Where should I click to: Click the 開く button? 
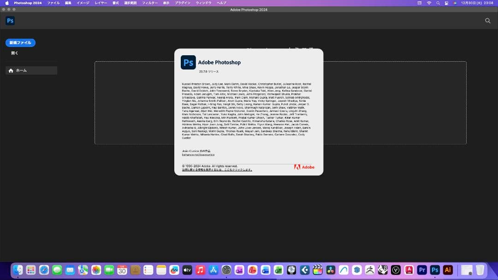point(15,53)
